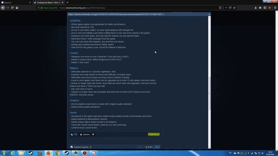Close the Steam Community tab

[x=63, y=3]
